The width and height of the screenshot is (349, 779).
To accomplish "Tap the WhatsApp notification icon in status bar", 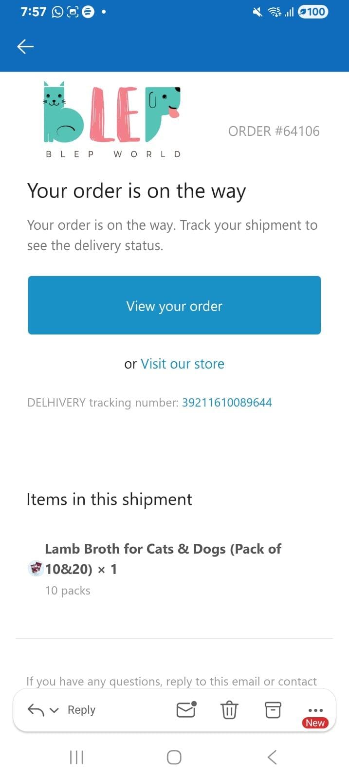I will coord(57,12).
